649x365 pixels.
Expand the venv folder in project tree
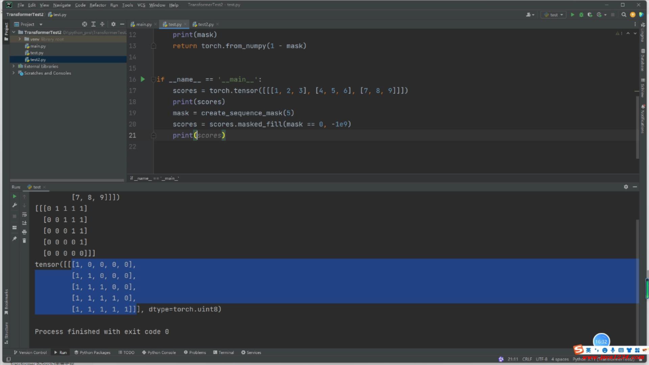point(20,39)
